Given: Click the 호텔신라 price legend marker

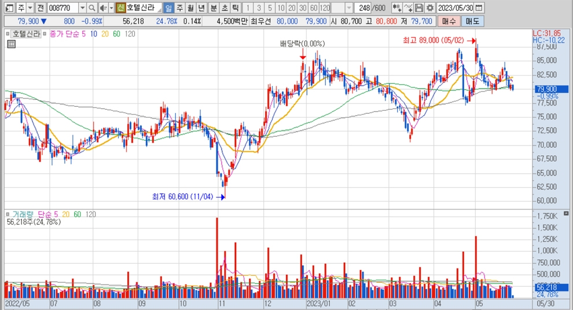Looking at the screenshot, I should click(9, 34).
